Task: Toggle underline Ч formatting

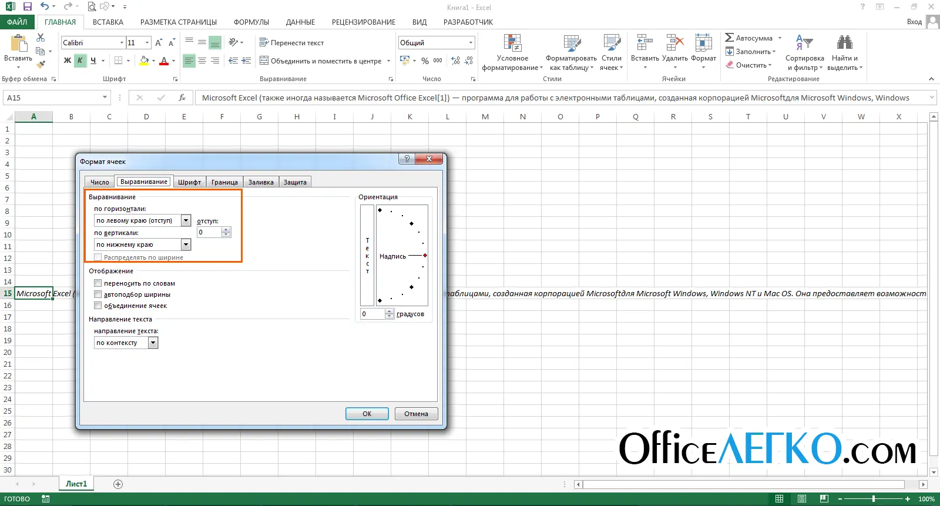Action: click(x=93, y=61)
